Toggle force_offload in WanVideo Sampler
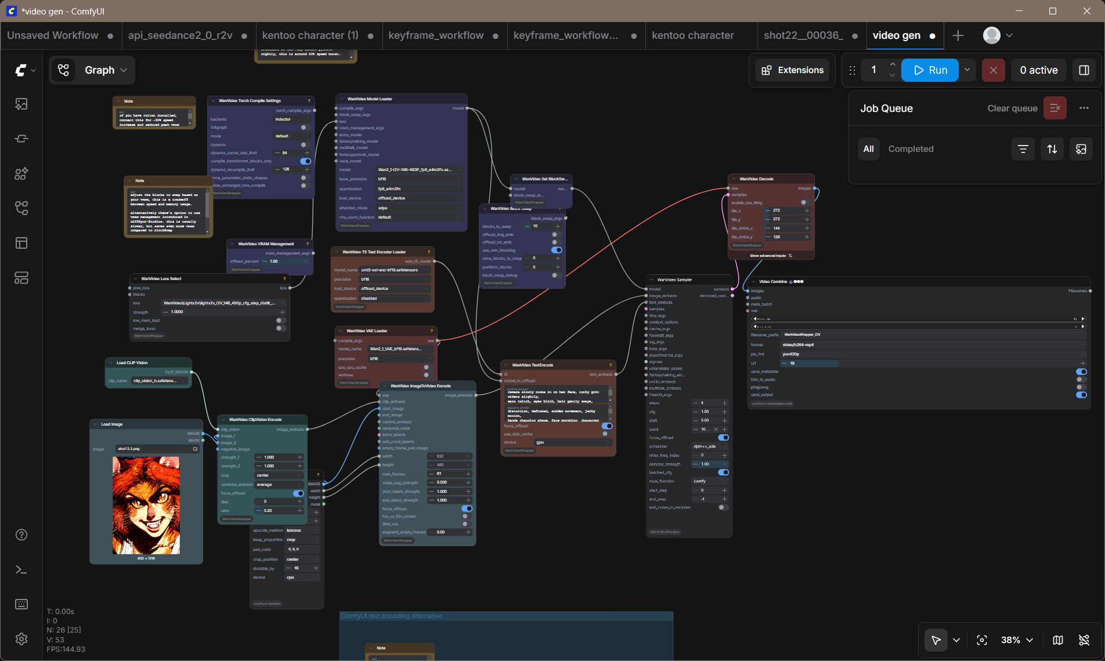Viewport: 1105px width, 661px height. point(723,437)
